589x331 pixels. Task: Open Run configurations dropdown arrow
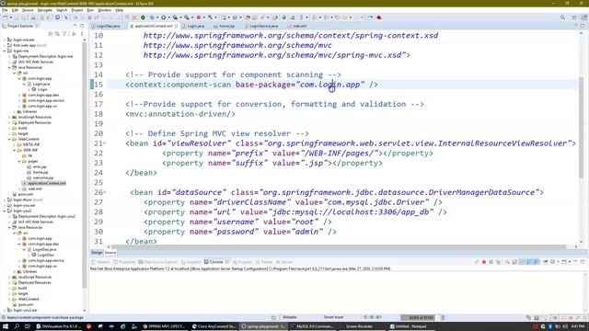click(x=168, y=17)
